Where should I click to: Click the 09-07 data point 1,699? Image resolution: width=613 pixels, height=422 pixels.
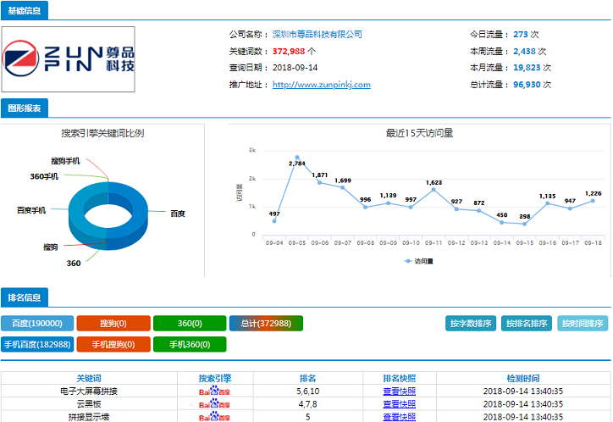[342, 188]
